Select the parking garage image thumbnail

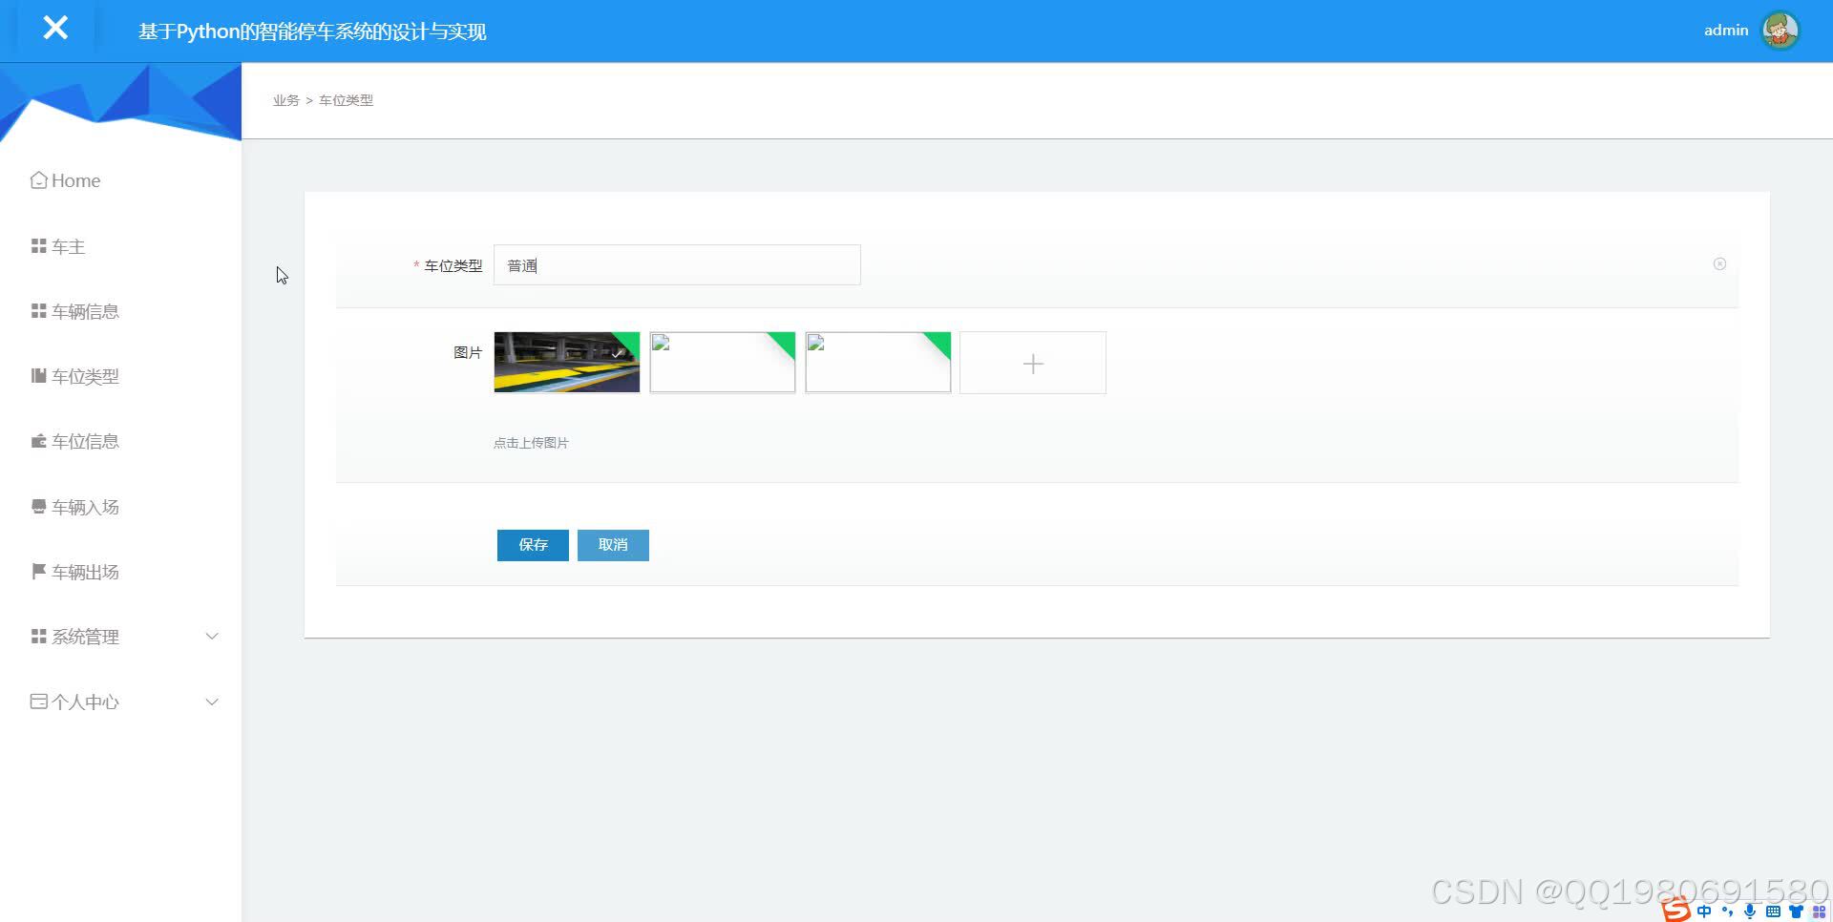[567, 362]
